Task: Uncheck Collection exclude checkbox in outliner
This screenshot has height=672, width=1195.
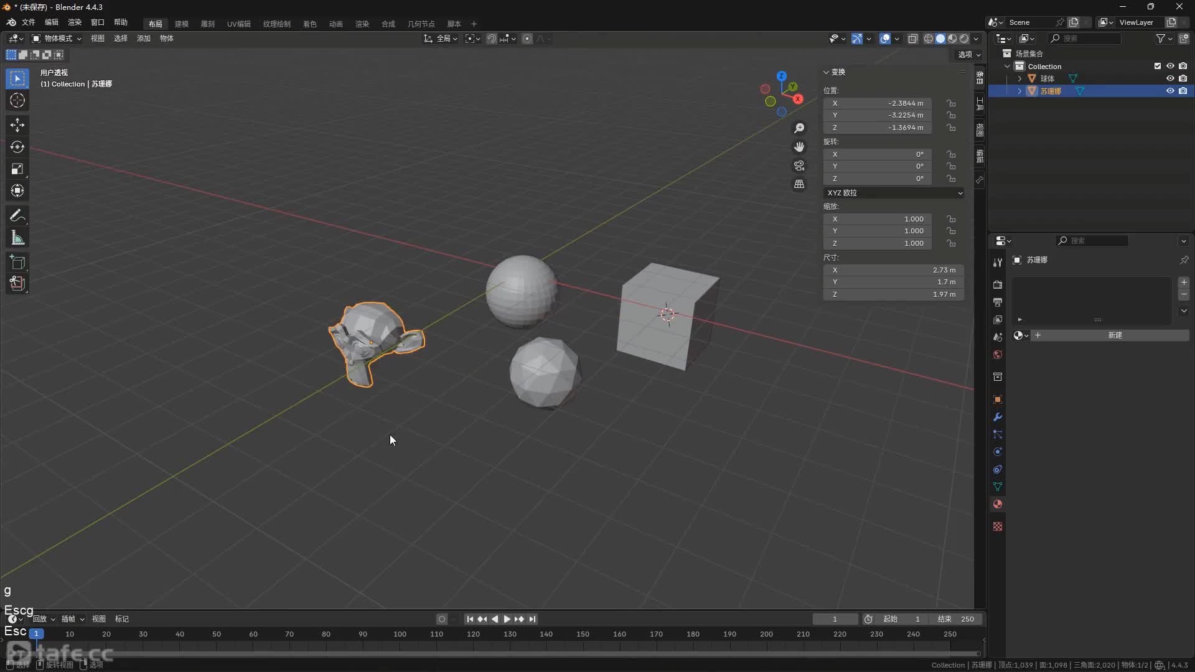Action: [x=1158, y=66]
